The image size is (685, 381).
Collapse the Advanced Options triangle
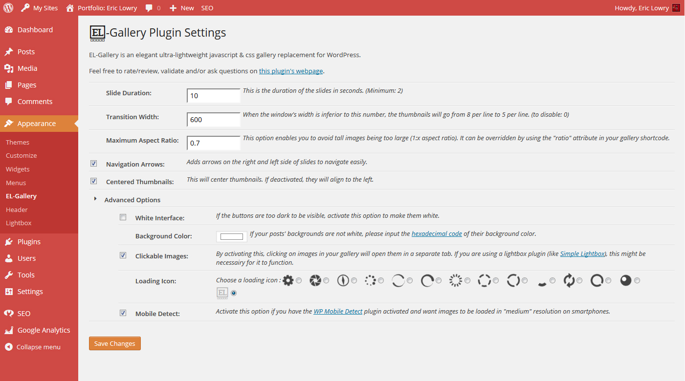click(95, 199)
